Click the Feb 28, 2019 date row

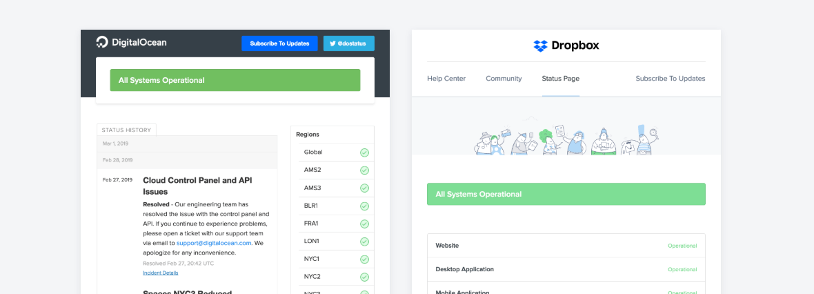tap(187, 160)
